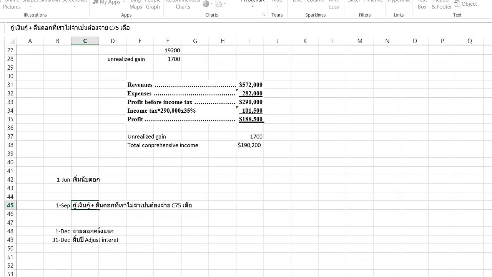Select column I header
Image resolution: width=492 pixels, height=277 pixels.
tap(250, 41)
